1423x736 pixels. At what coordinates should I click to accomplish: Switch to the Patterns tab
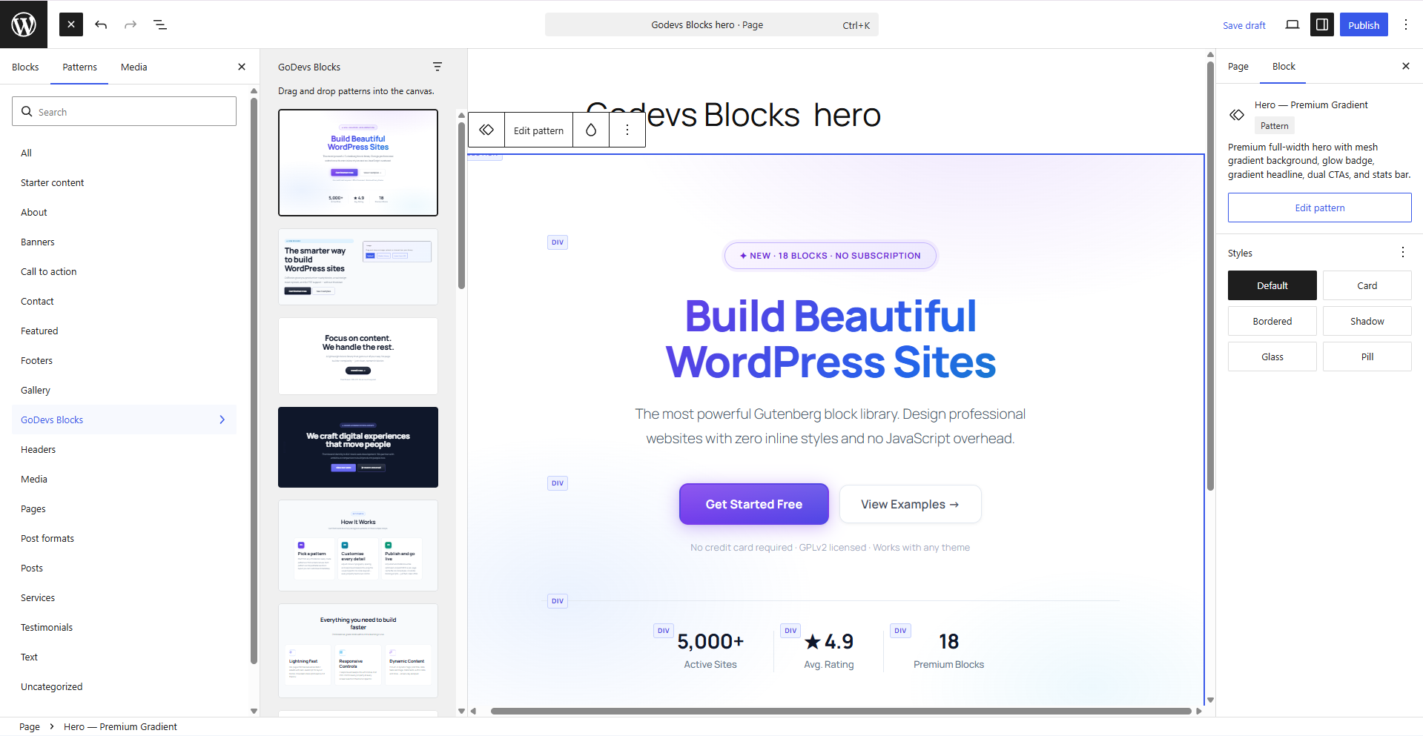click(x=79, y=67)
